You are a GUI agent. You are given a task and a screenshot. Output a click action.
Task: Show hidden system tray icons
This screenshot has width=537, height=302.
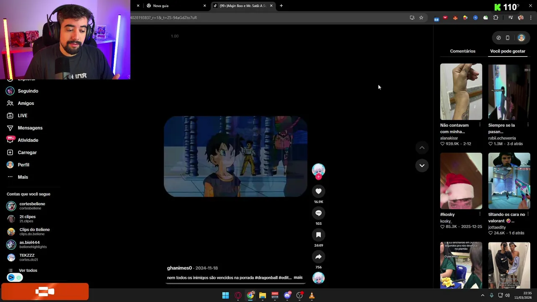pyautogui.click(x=482, y=295)
